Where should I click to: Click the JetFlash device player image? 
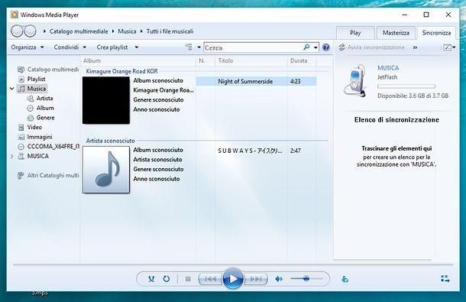pyautogui.click(x=355, y=81)
